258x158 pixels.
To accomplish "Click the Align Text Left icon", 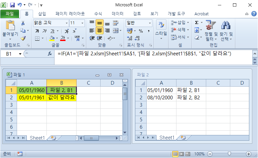I will (x=92, y=31).
